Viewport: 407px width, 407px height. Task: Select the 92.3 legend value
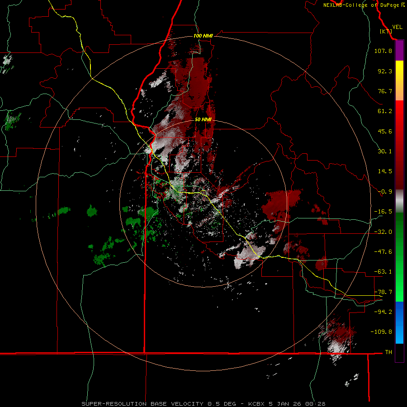(385, 71)
